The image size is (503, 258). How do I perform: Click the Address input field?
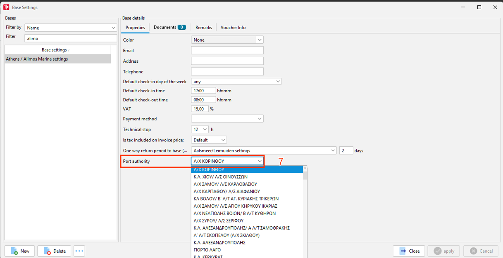pos(227,61)
